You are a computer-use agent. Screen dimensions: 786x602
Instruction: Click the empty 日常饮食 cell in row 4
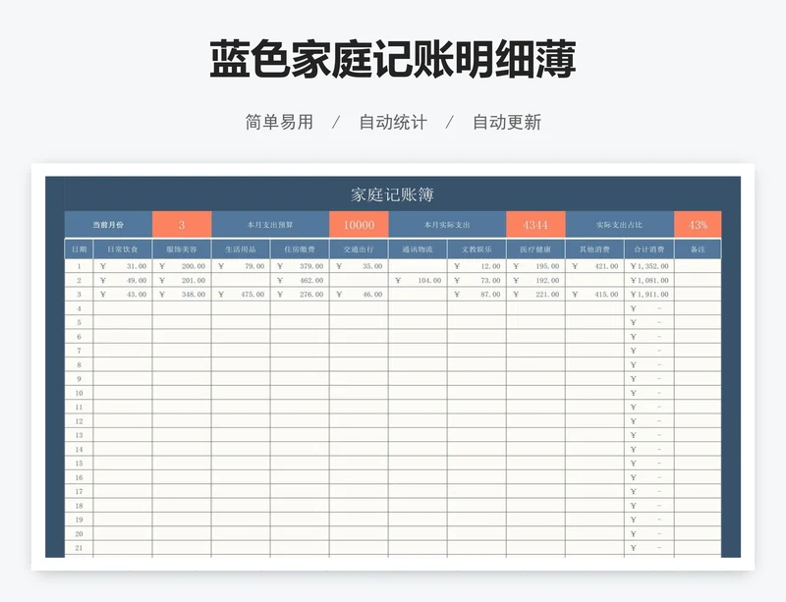[123, 308]
